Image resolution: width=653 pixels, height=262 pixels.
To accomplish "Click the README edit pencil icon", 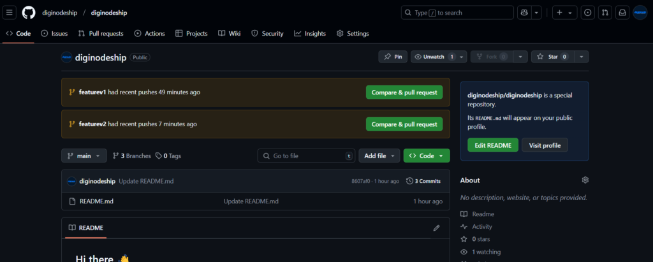I will 436,228.
